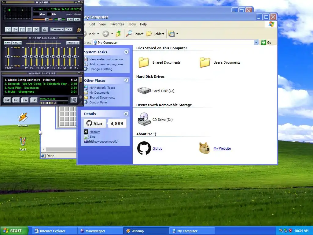
Task: Click the GitHub Star button
Action: [x=95, y=123]
